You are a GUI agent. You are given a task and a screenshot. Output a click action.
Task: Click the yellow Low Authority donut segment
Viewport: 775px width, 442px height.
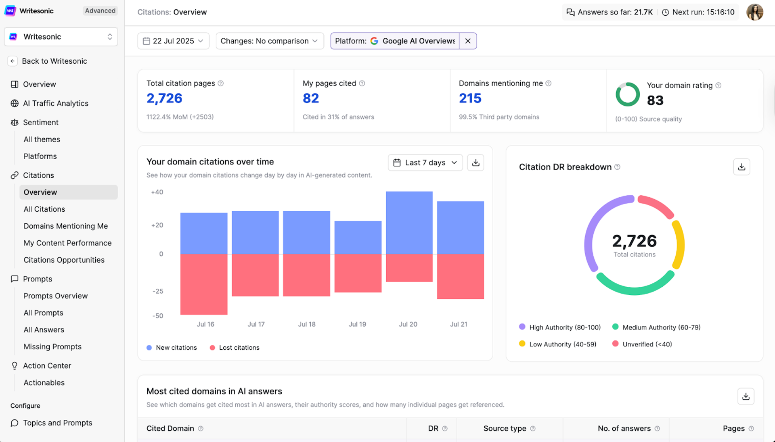680,244
